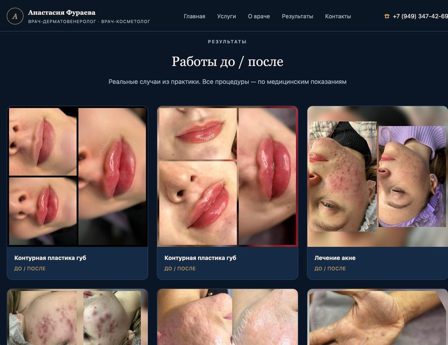The height and width of the screenshot is (345, 448).
Task: Click the circular 'A' logo icon
Action: [15, 16]
